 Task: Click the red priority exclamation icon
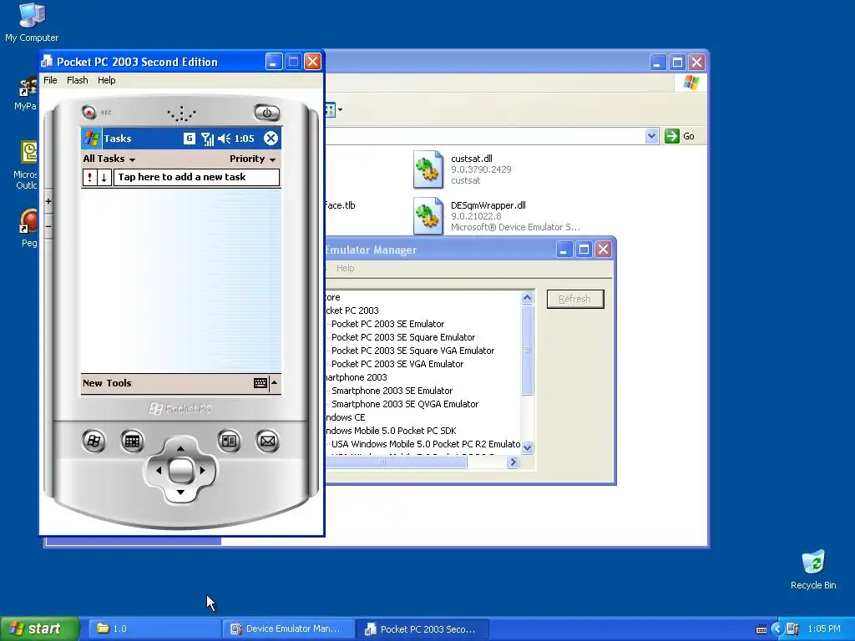tap(90, 177)
